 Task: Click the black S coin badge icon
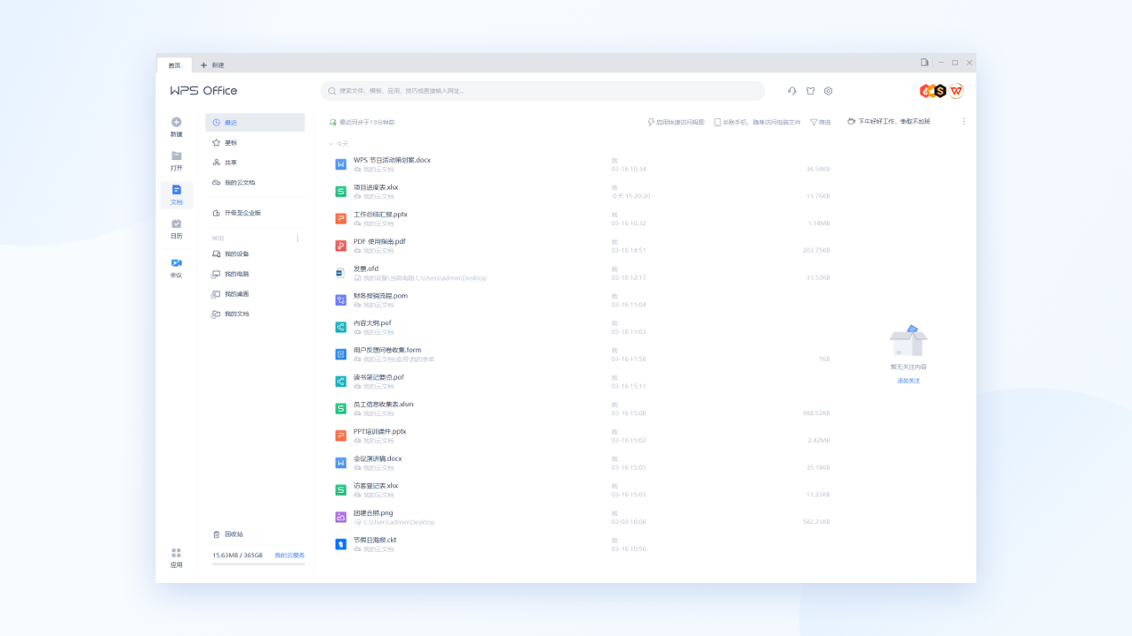(940, 91)
